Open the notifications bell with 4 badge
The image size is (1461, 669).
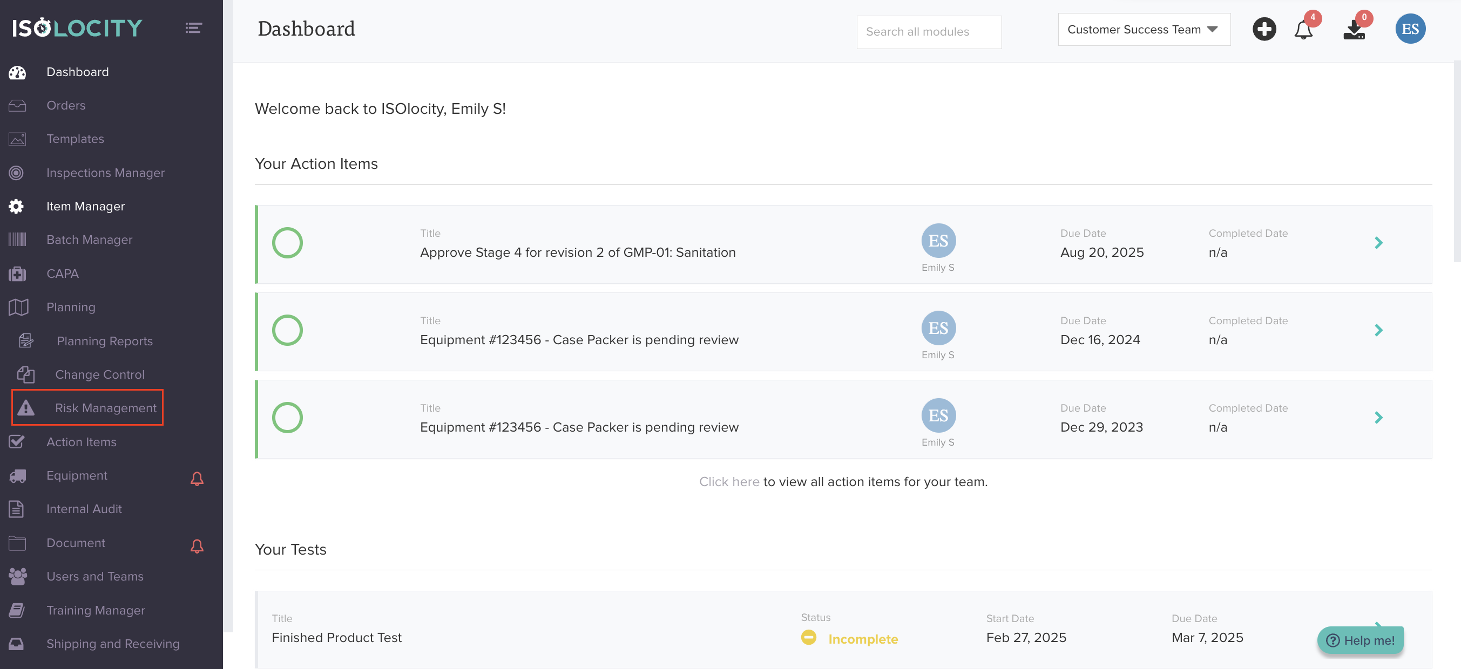tap(1303, 30)
